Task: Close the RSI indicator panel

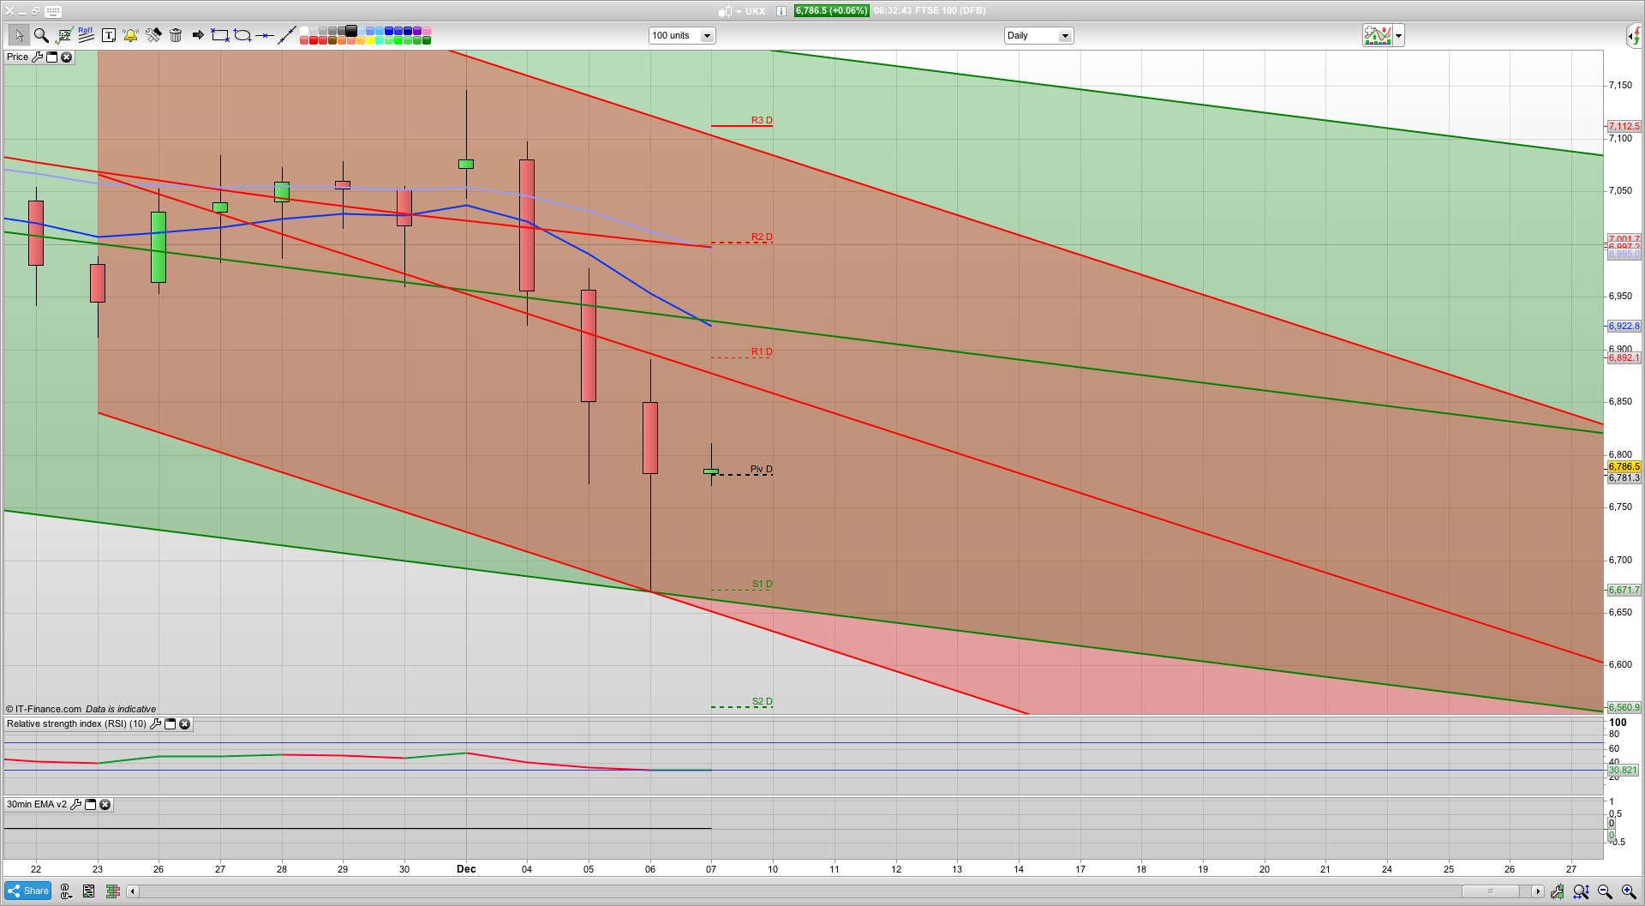Action: click(185, 723)
